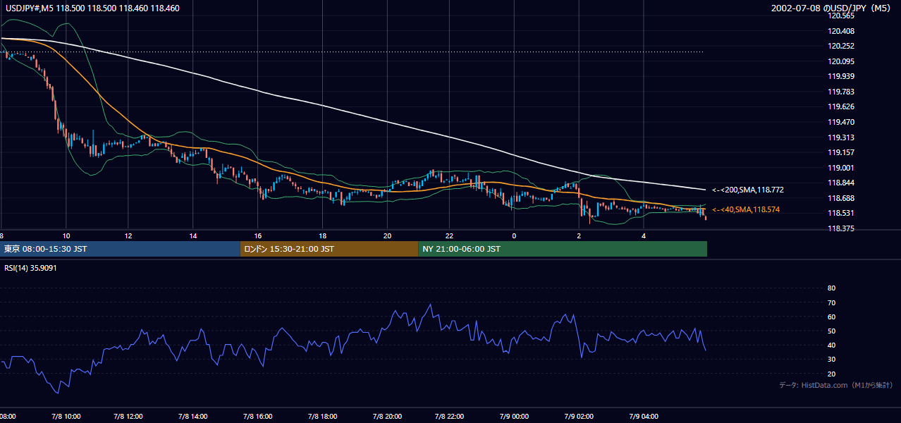
Task: Click the 7/8 22:00 time axis label
Action: click(449, 416)
